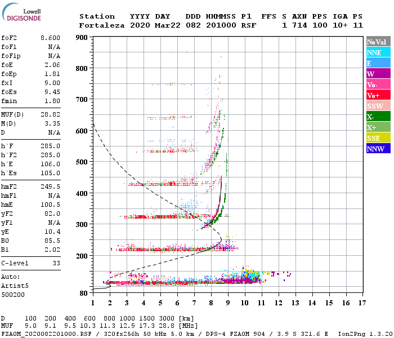Click the h`Es value 105.0
The height and width of the screenshot is (338, 394).
point(50,174)
